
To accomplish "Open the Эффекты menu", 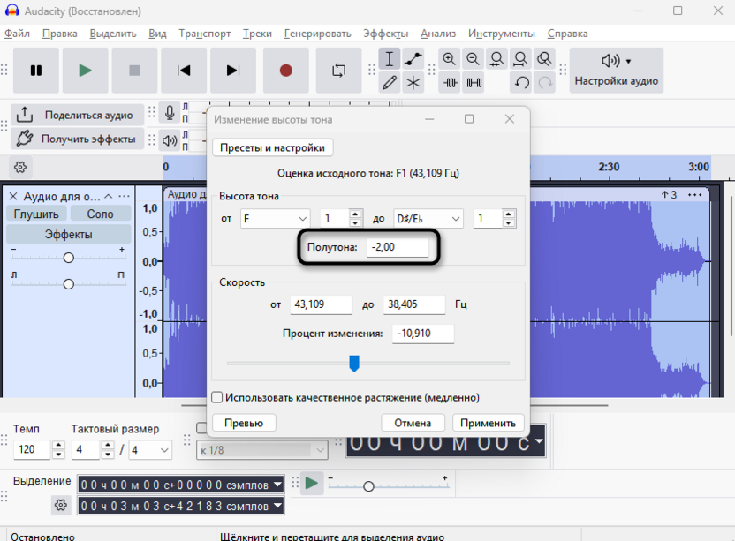I will (386, 34).
